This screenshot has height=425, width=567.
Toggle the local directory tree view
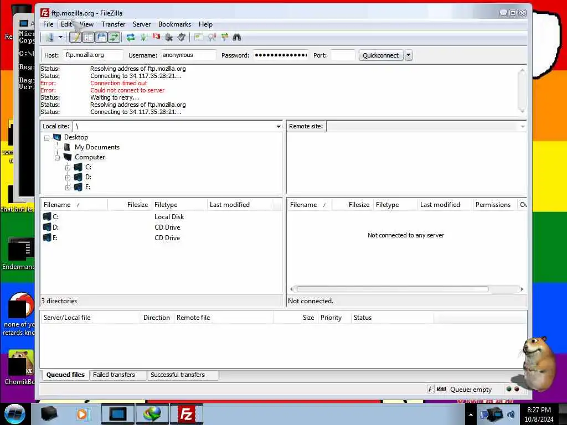[88, 37]
